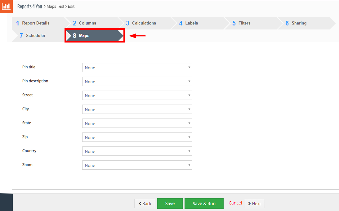Open the Country dropdown
The image size is (339, 211).
tap(137, 151)
